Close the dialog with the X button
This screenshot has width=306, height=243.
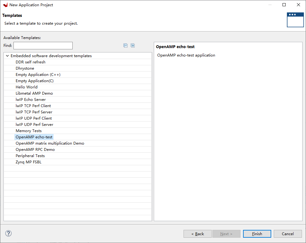click(298, 5)
